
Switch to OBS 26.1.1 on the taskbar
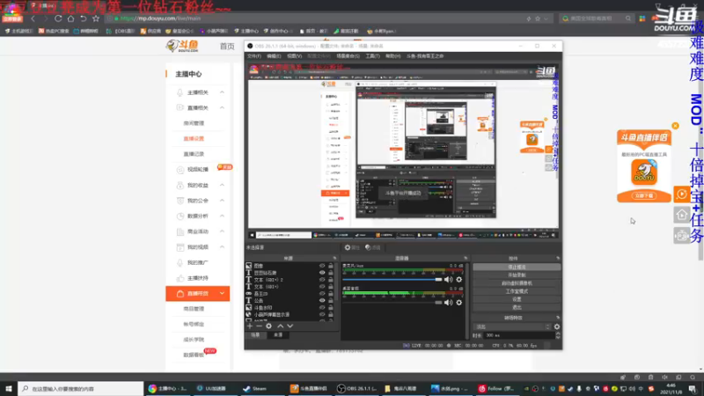pyautogui.click(x=357, y=388)
